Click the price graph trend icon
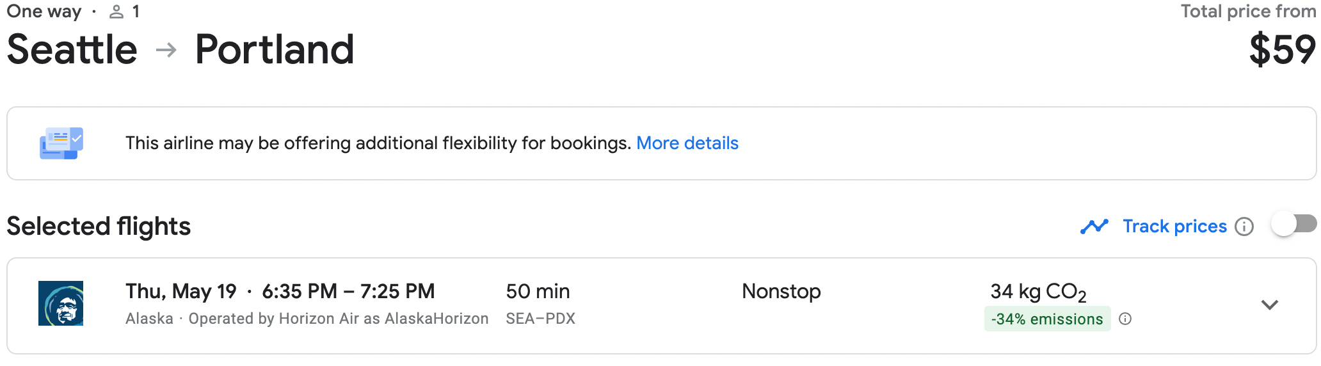This screenshot has width=1321, height=366. [x=1094, y=227]
